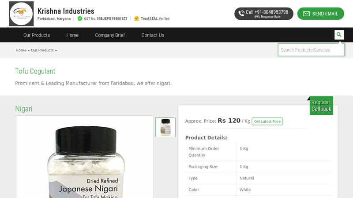Click the Krishna Industries horse logo
This screenshot has width=353, height=198.
21,14
